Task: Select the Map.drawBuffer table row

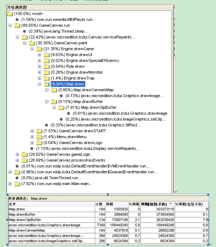Action: 108,214
